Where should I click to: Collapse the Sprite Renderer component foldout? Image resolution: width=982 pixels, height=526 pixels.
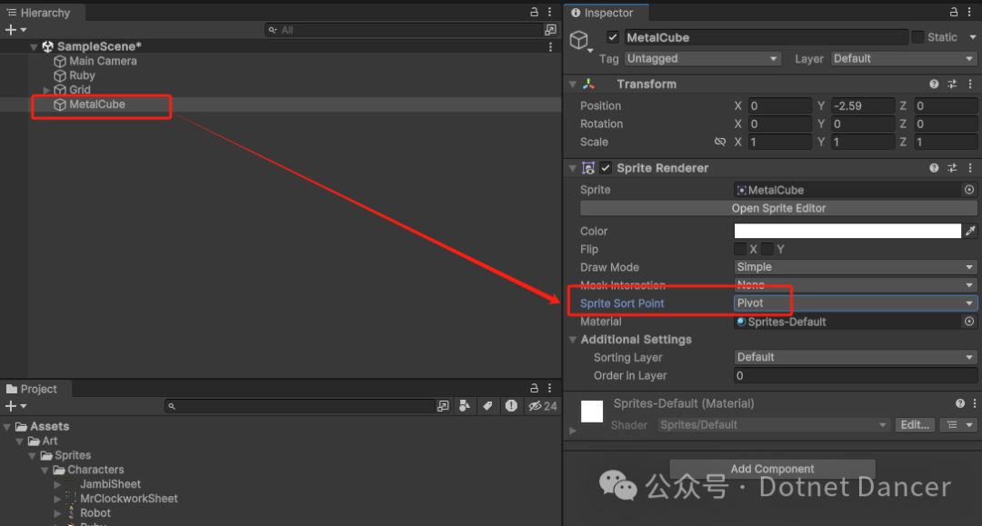click(x=573, y=168)
